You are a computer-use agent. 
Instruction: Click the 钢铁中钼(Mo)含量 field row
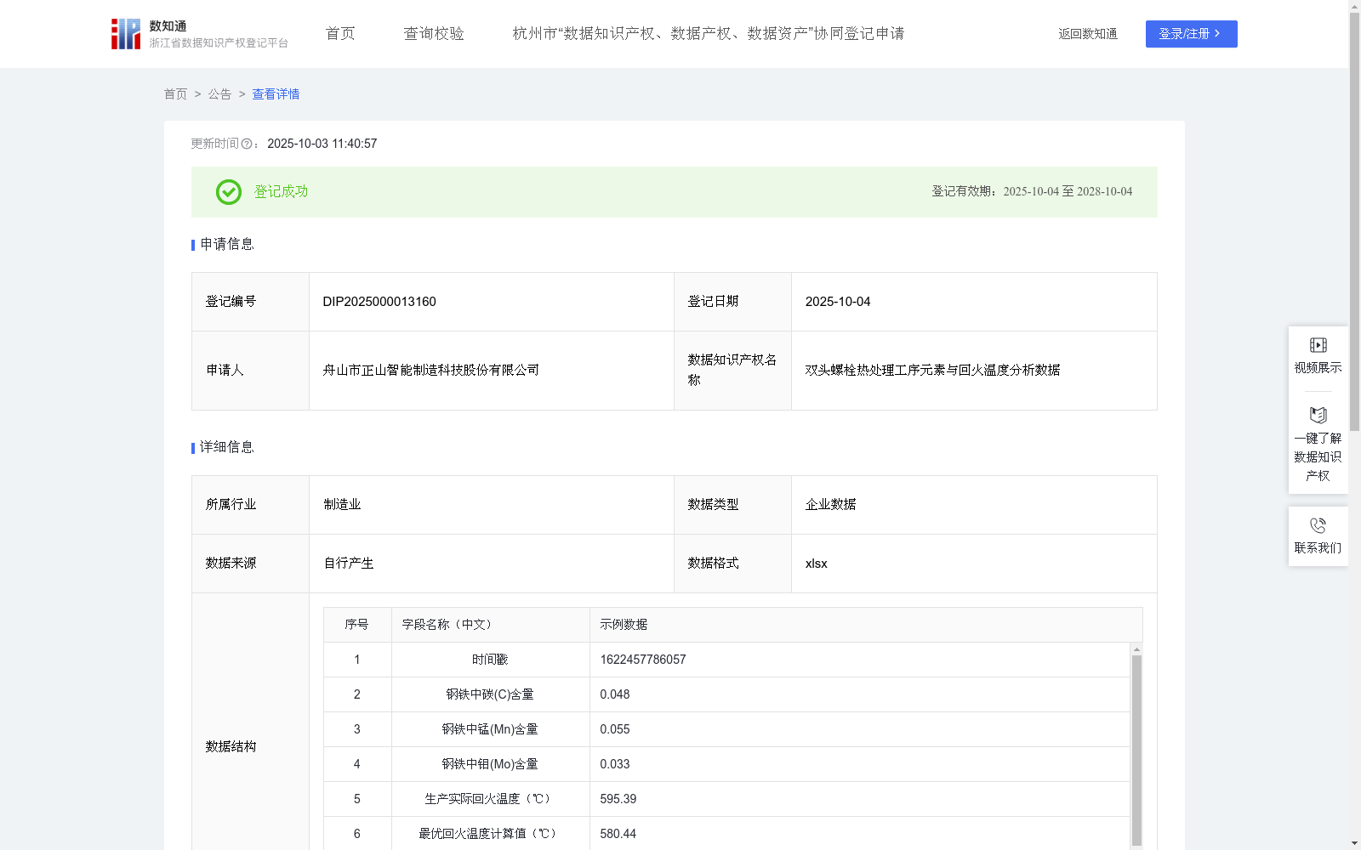coord(726,764)
